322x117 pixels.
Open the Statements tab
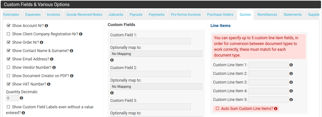pos(293,14)
